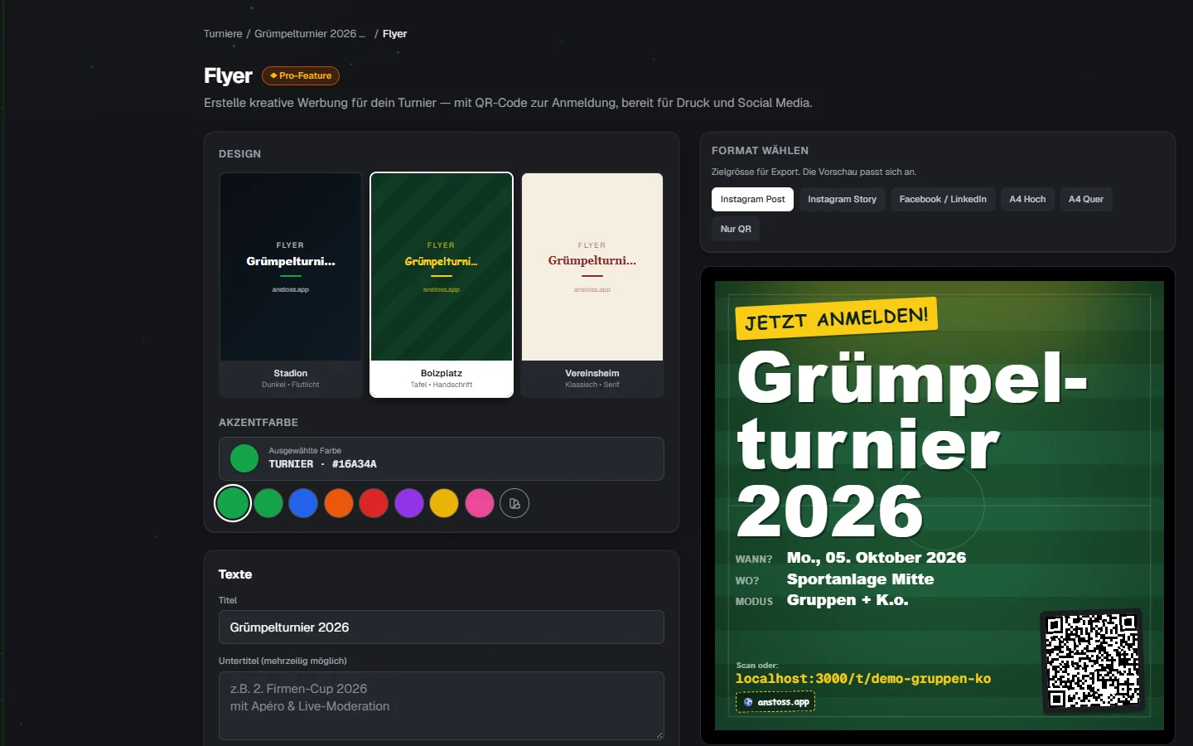Open Grümpelturnier 2026 breadcrumb link

click(310, 34)
